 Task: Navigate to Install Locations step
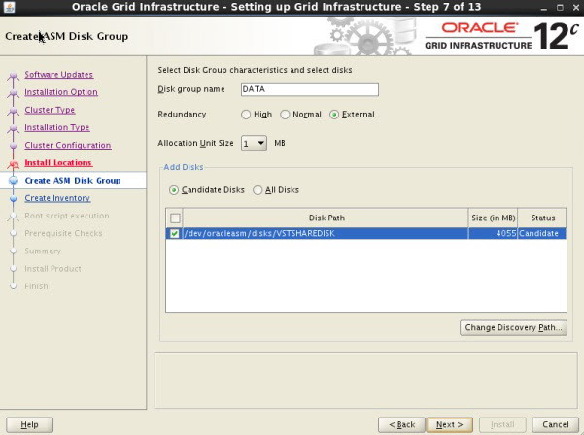pos(58,163)
